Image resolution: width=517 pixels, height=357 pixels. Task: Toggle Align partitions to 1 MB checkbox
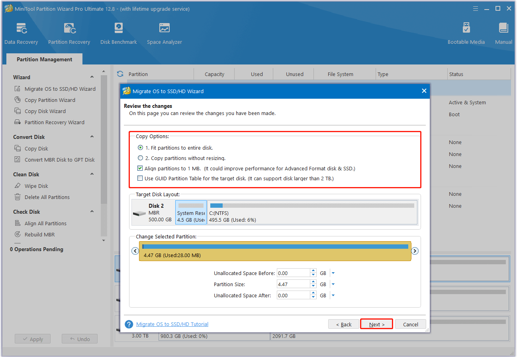pyautogui.click(x=140, y=168)
